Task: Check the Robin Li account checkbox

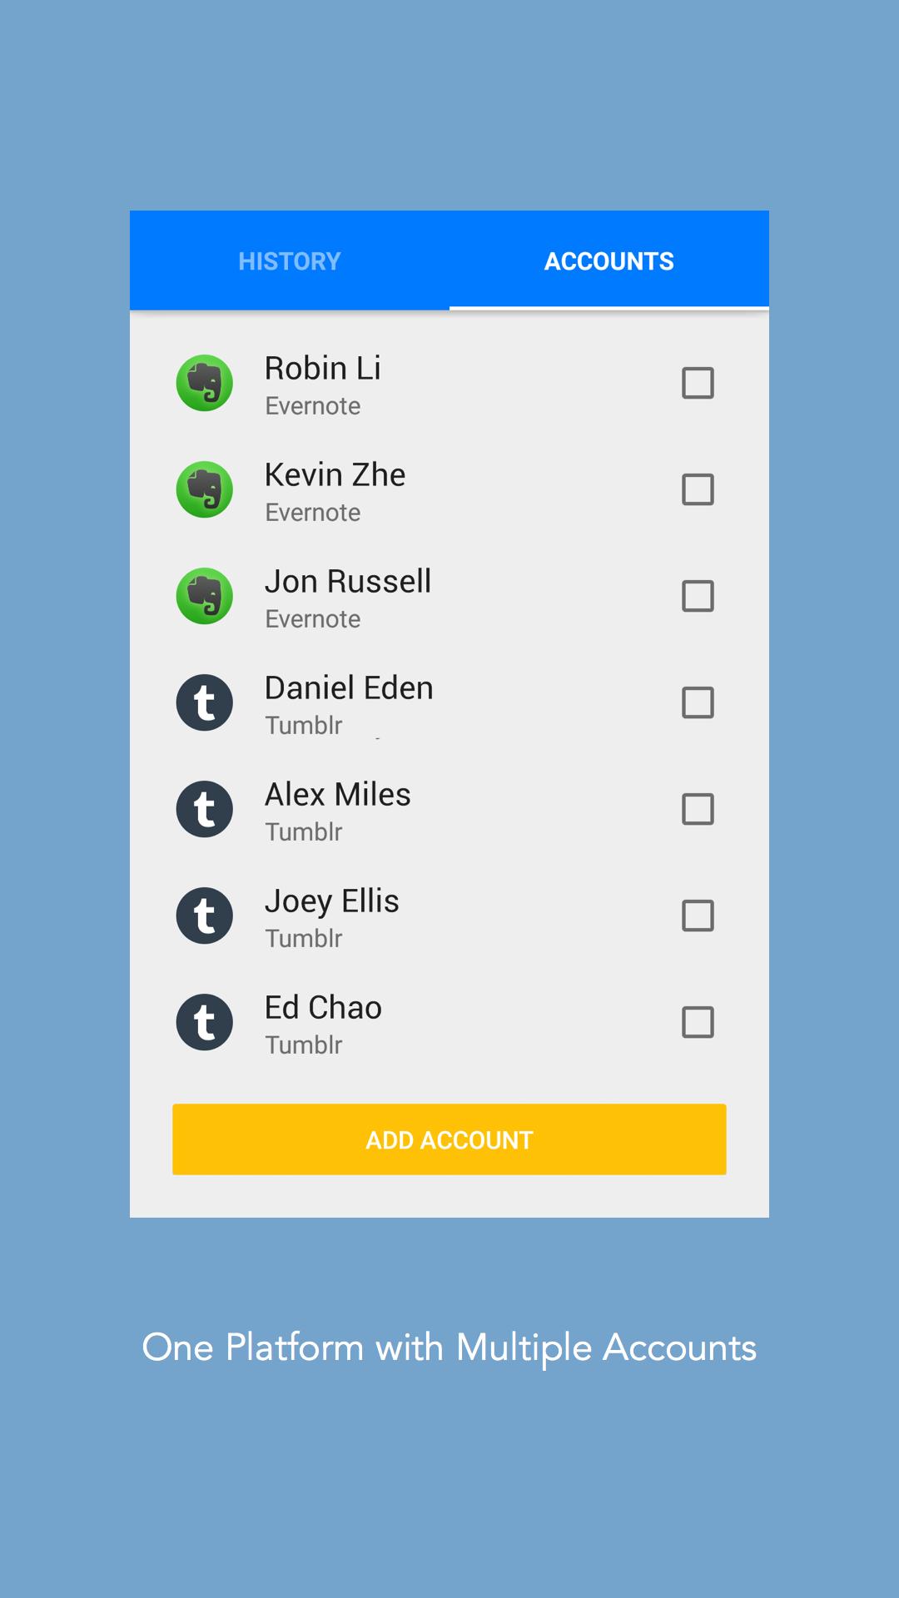Action: pos(698,383)
